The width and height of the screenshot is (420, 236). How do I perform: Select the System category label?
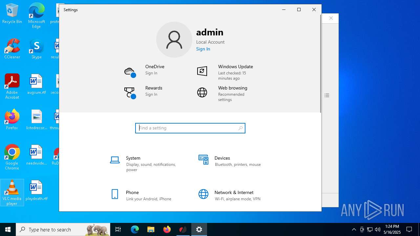133,158
